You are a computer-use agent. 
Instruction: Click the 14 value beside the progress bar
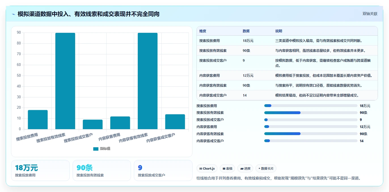tap(361, 141)
